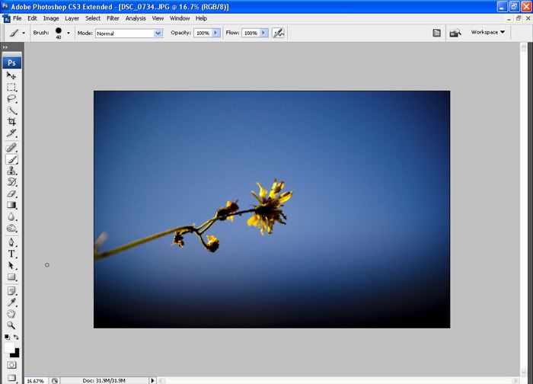Open the brush preset picker dropdown
Image resolution: width=533 pixels, height=384 pixels.
[69, 33]
